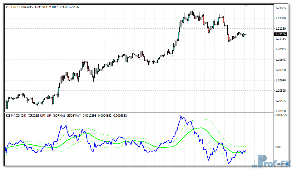Click the 1.20290 price axis label
This screenshot has width=292, height=169.
click(x=280, y=111)
